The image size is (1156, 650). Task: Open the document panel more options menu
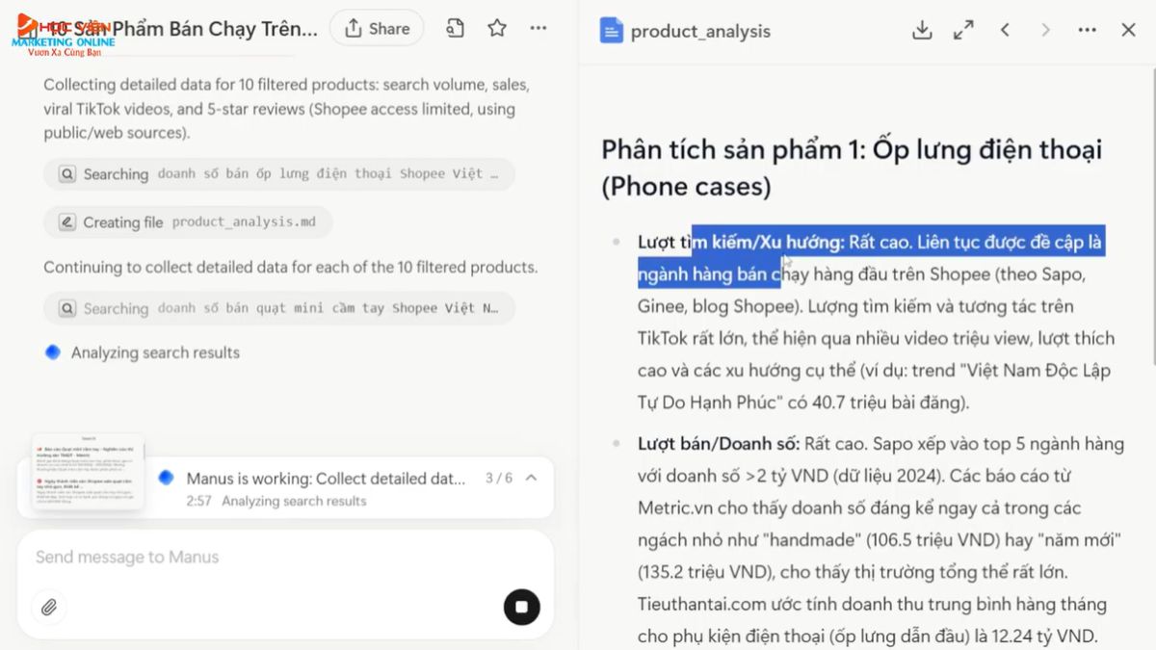(x=1088, y=30)
